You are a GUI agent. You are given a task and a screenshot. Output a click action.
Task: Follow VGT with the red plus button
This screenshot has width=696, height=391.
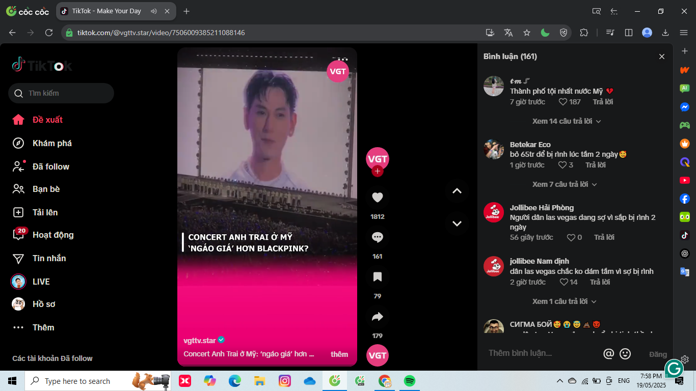[x=377, y=172]
